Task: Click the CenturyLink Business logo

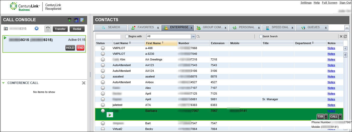Action: click(25, 7)
